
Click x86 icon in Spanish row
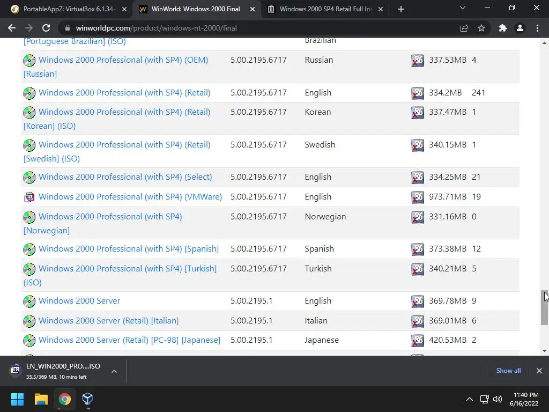point(417,249)
